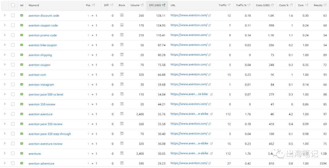Check the aventon coupon code row checkbox

click(13, 25)
